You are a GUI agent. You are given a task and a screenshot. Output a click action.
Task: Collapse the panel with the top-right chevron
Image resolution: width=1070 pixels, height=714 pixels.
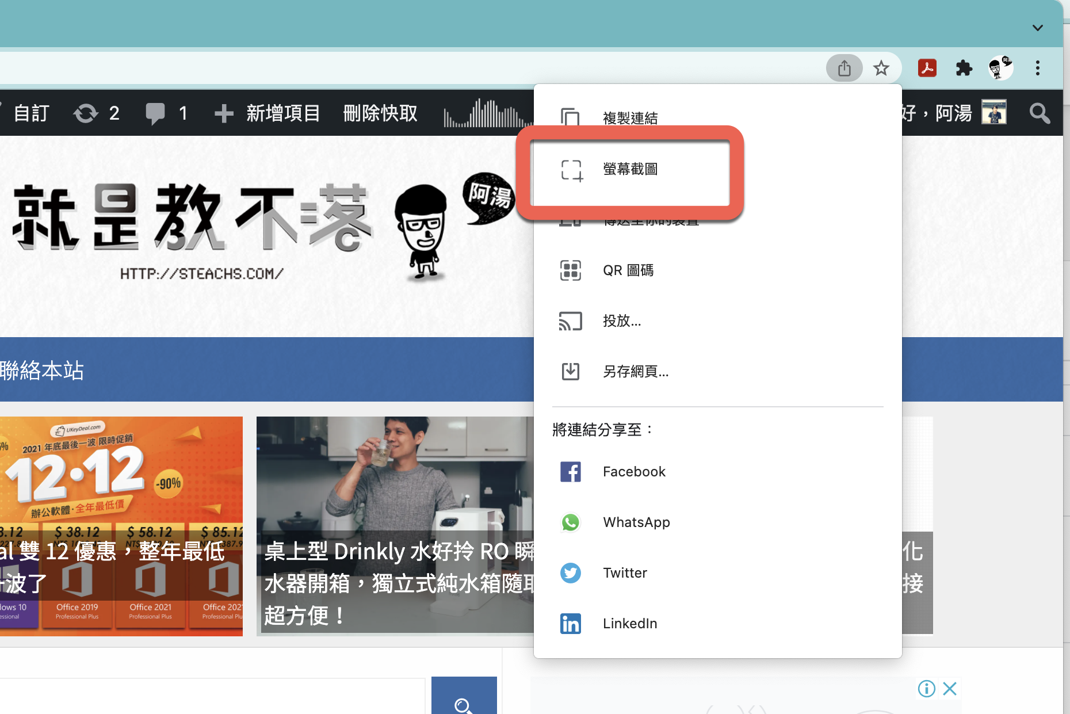(x=1038, y=28)
